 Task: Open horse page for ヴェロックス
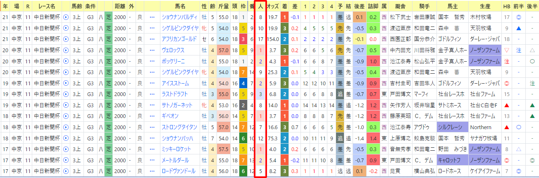coord(174,50)
